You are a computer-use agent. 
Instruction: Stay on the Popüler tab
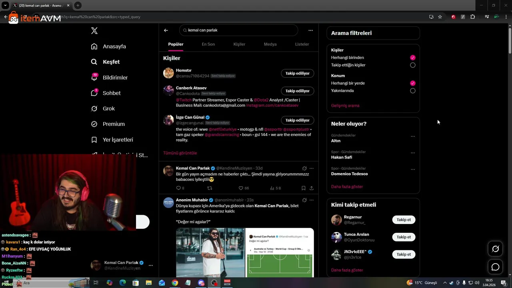176,44
